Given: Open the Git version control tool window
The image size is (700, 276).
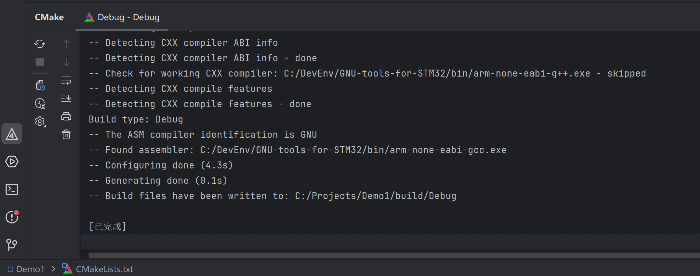Looking at the screenshot, I should point(12,245).
